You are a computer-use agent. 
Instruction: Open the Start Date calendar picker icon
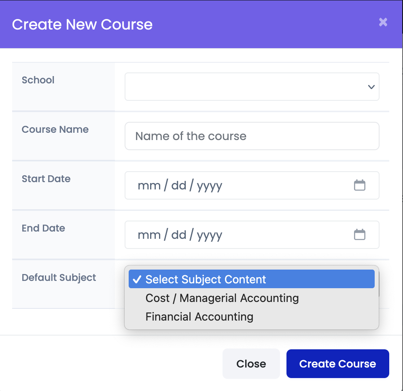tap(360, 185)
